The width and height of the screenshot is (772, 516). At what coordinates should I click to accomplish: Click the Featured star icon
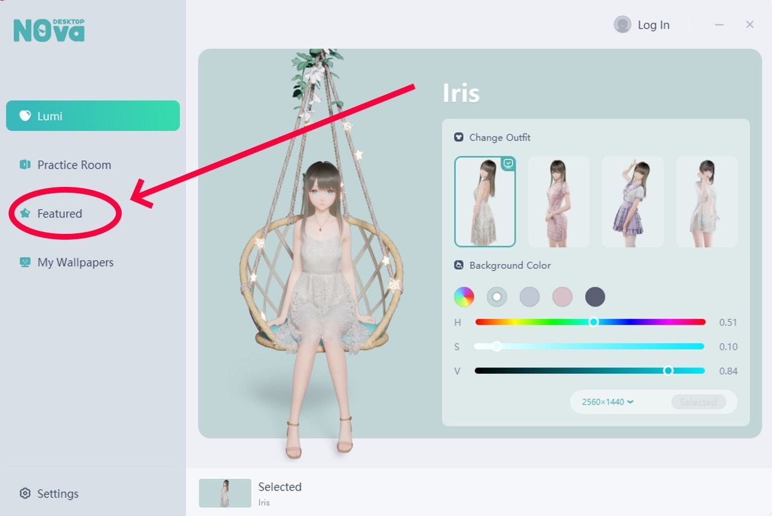click(25, 214)
